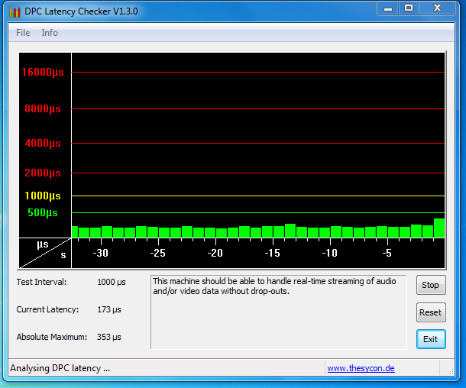Open the Info menu
The height and width of the screenshot is (388, 466).
coord(50,33)
